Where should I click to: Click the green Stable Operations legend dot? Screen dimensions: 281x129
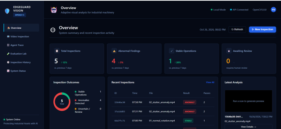pos(76,92)
